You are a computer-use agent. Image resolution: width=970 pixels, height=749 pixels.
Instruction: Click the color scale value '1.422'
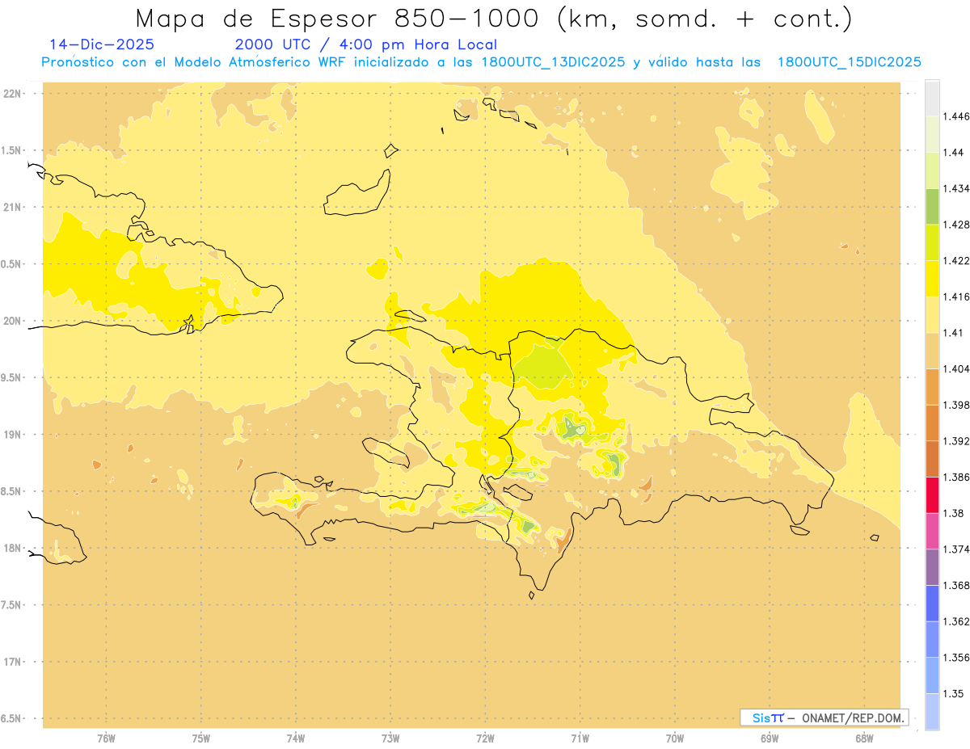click(958, 260)
